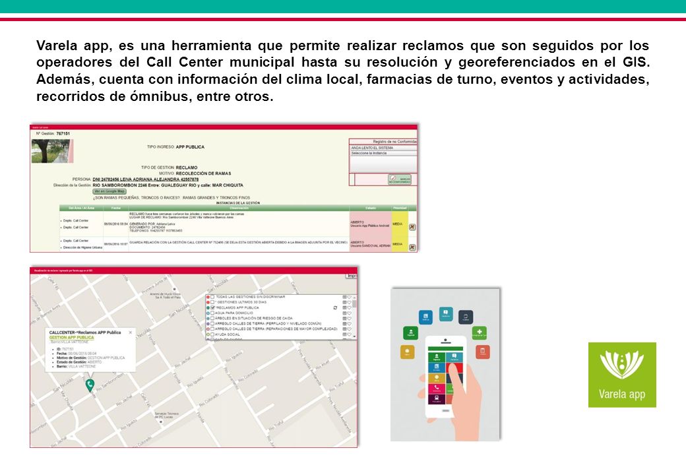This screenshot has height=475, width=686.
Task: Click the Observacion column header
Action: point(239,208)
